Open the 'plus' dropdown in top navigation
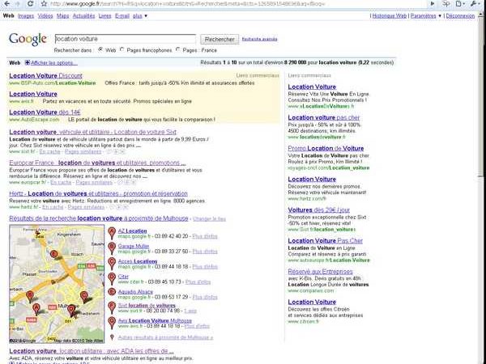Screen dimensions: 486x364 139,15
